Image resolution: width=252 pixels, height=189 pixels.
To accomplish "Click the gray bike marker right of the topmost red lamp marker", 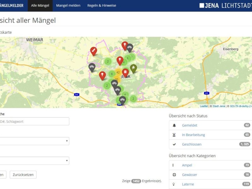I will coord(130,48).
